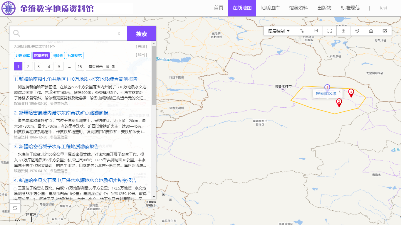Click the search text input field
This screenshot has width=401, height=225.
(x=68, y=34)
